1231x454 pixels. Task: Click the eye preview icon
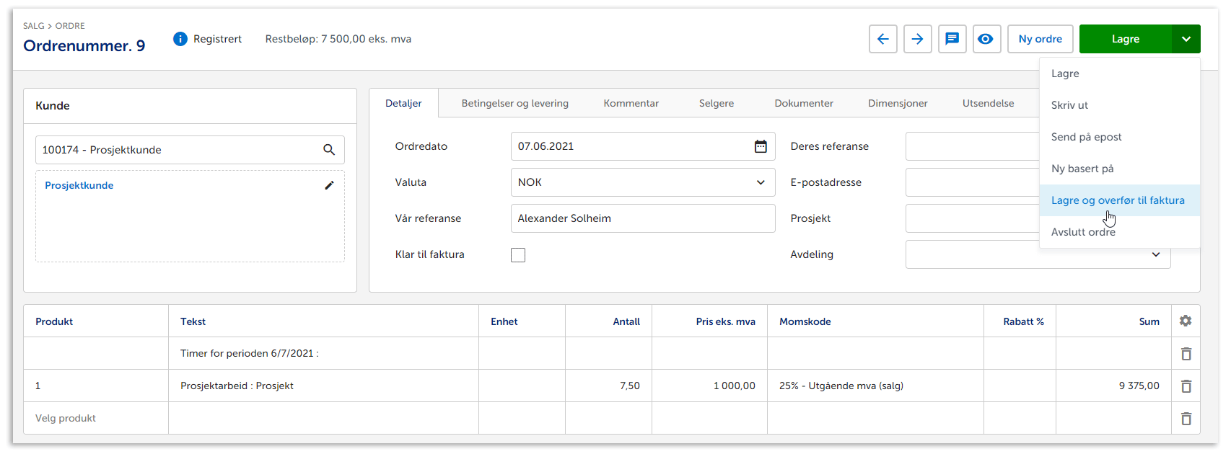(x=985, y=39)
